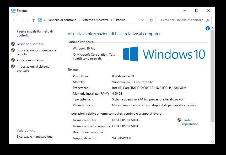
Task: Click the shield icon beside Cambia impostazioni
Action: coord(179,120)
